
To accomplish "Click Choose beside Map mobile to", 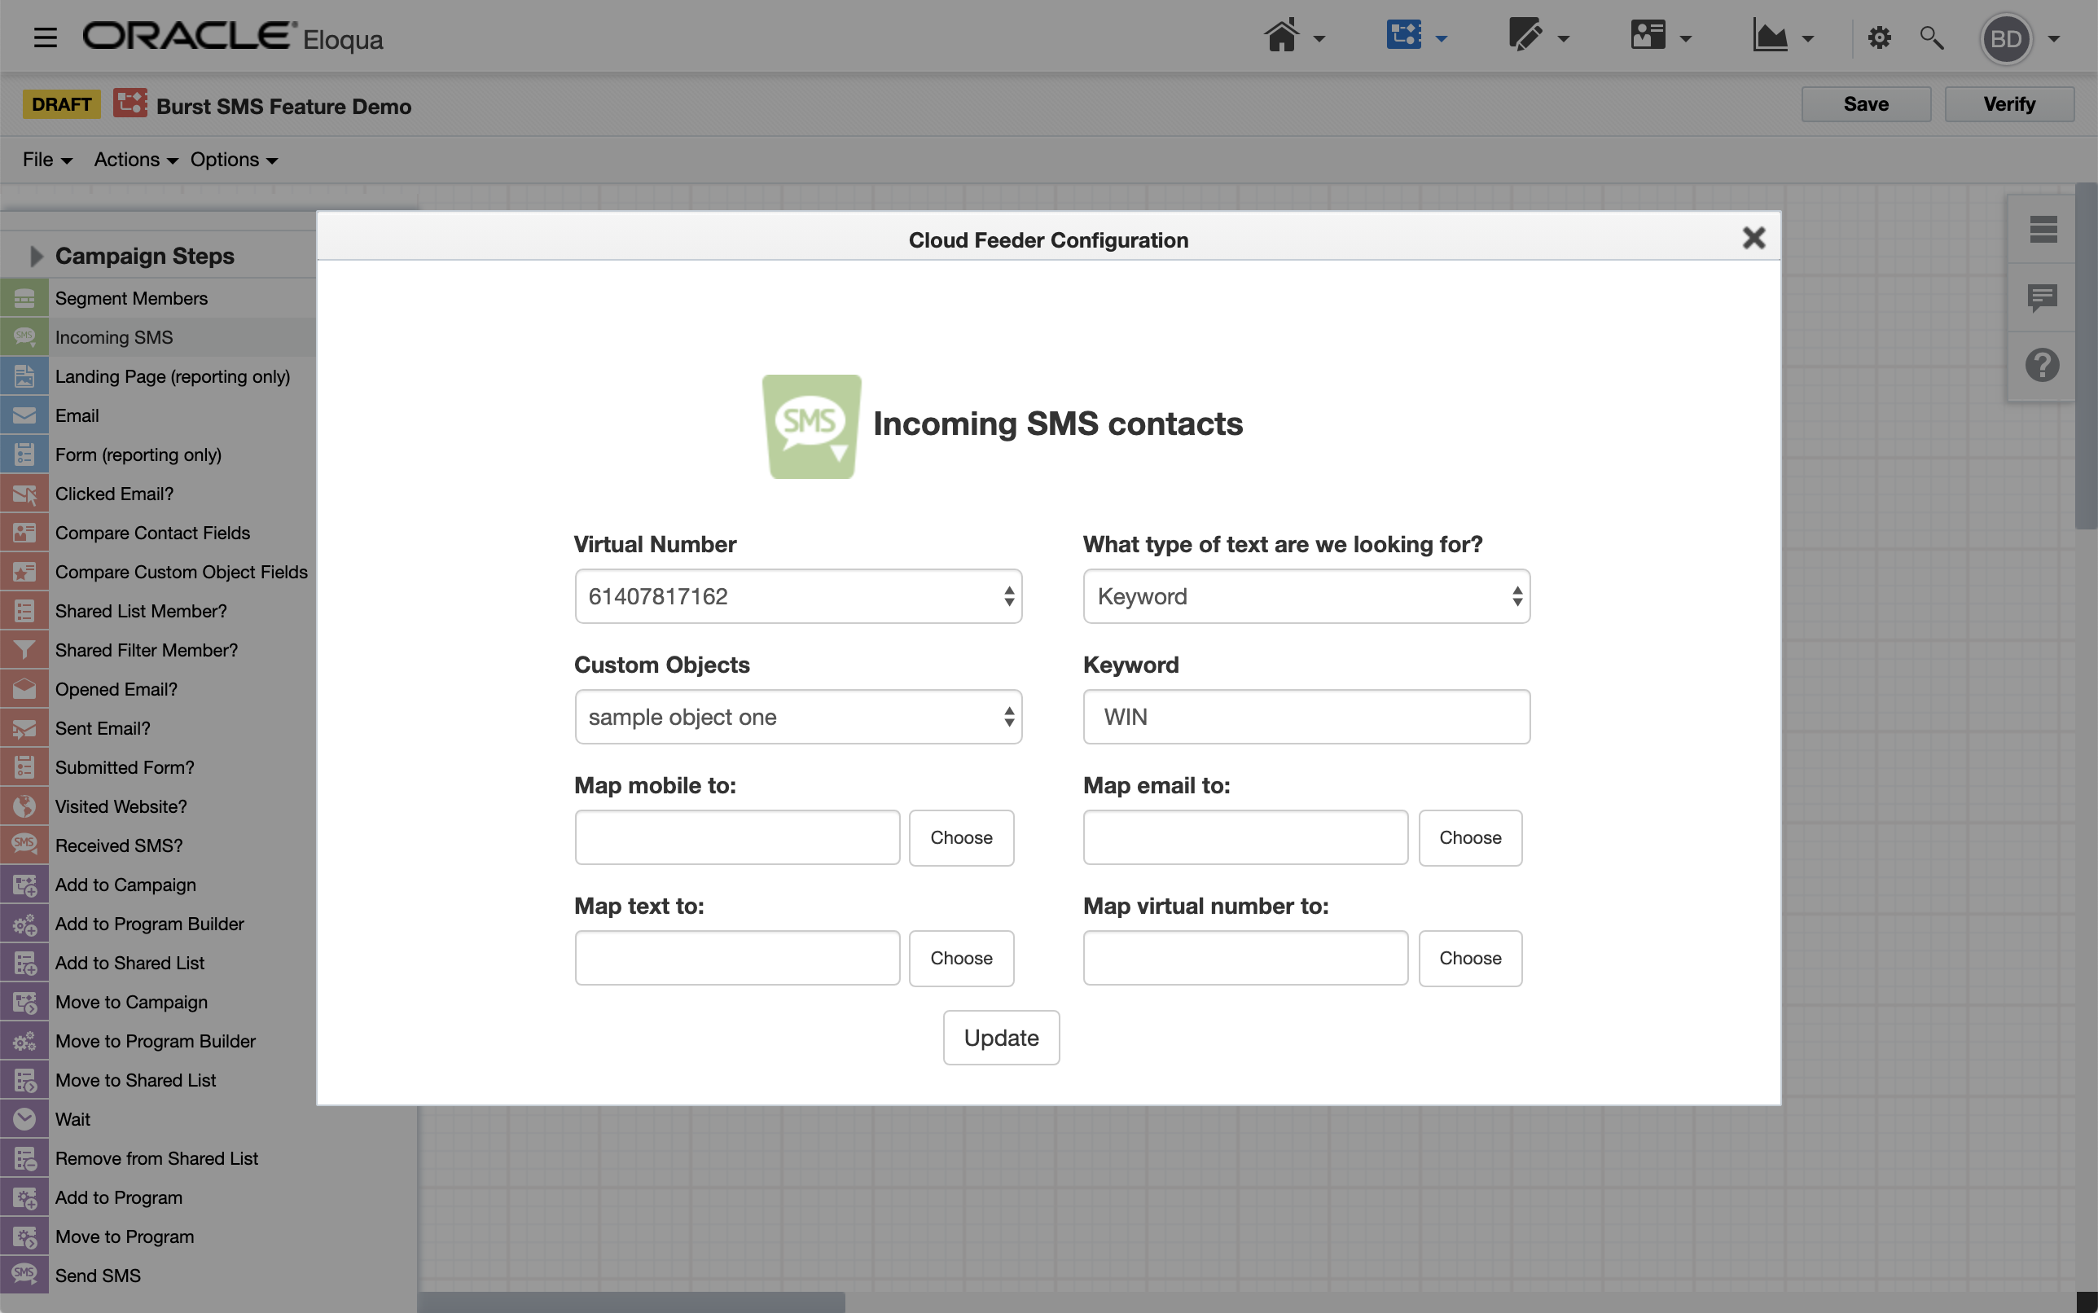I will pos(961,837).
